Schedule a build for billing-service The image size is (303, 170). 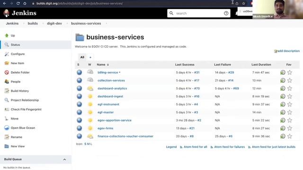pos(283,72)
